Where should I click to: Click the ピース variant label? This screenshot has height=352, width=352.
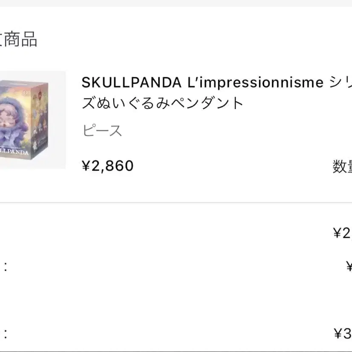tap(102, 131)
